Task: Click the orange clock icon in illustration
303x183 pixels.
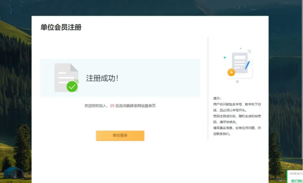Action: [231, 72]
